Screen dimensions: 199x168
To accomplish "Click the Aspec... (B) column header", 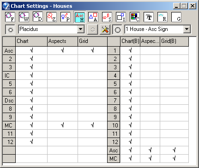I will coord(150,41).
